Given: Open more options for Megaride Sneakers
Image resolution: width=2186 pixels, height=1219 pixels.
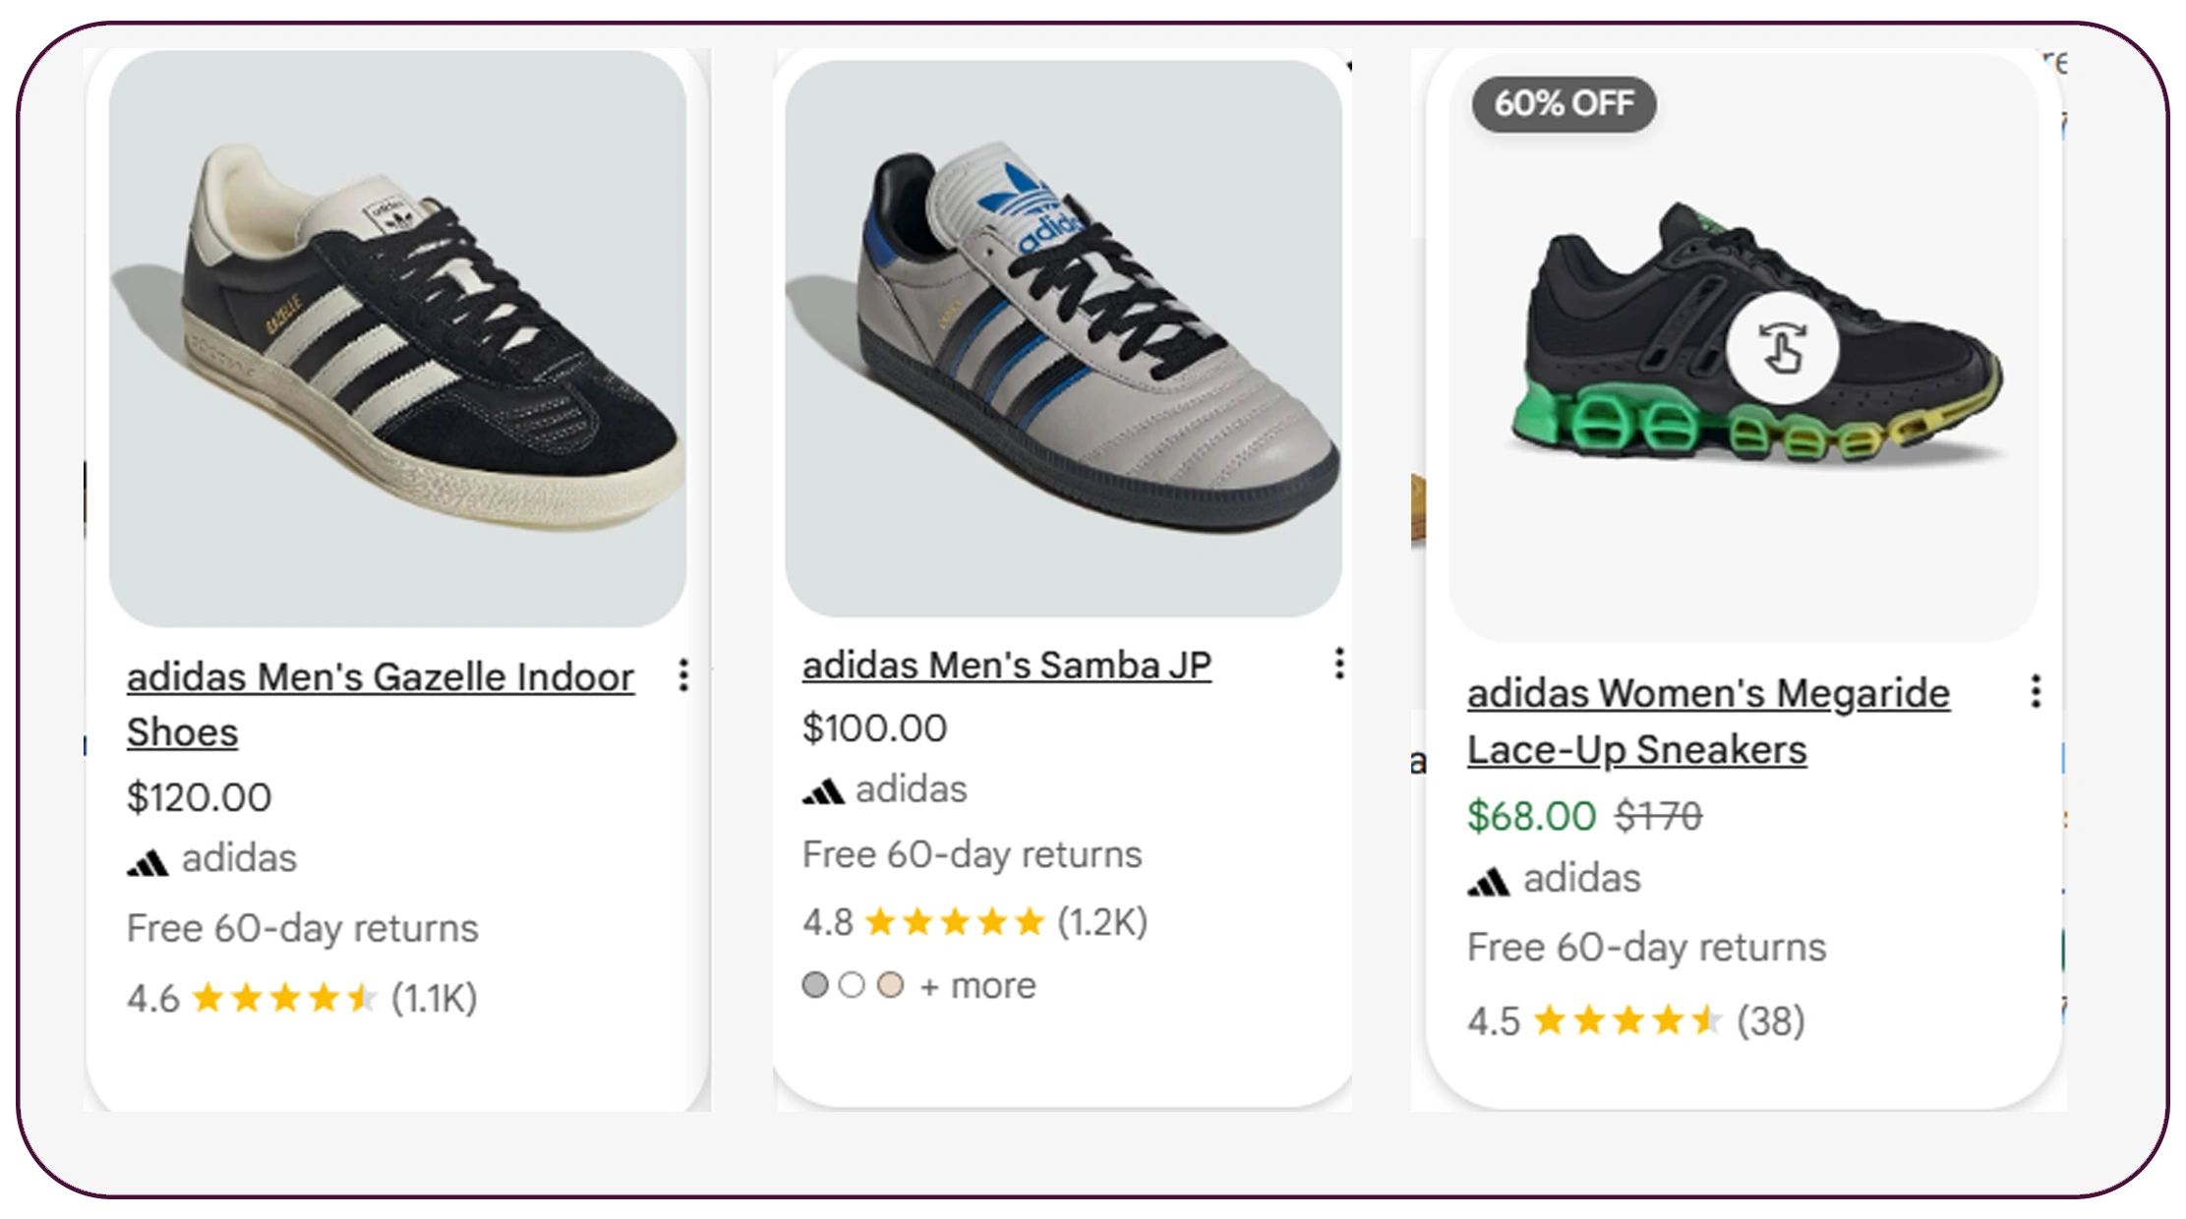Looking at the screenshot, I should (2036, 692).
